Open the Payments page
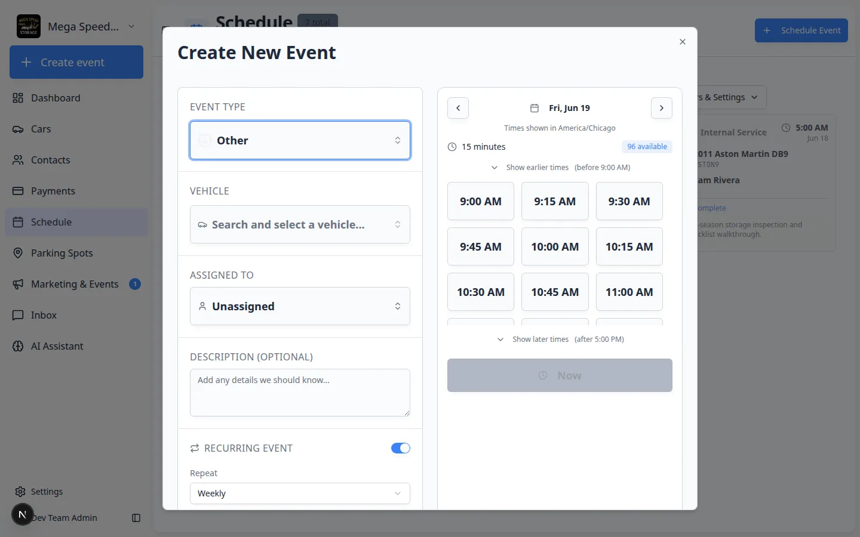Image resolution: width=860 pixels, height=537 pixels. coord(76,191)
